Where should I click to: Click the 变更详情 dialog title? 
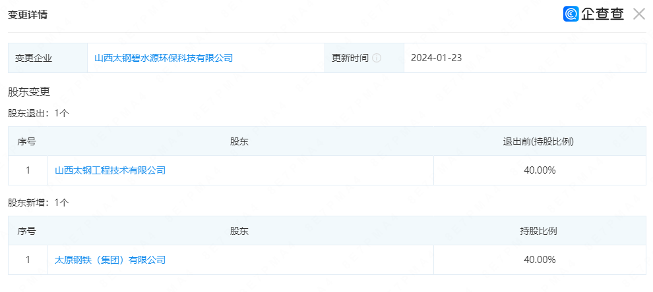coord(27,14)
